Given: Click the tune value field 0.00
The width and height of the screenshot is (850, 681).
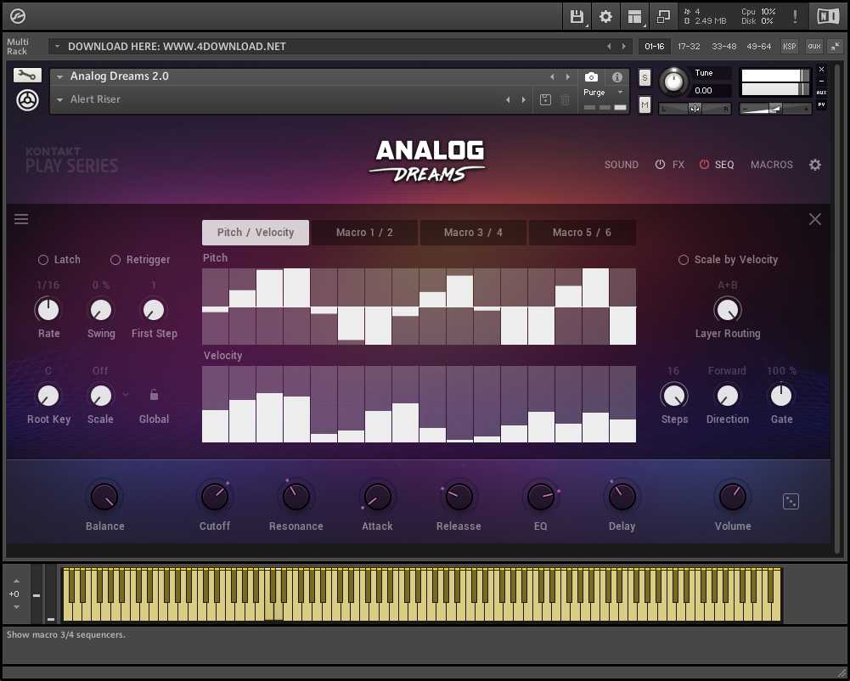Looking at the screenshot, I should (710, 91).
